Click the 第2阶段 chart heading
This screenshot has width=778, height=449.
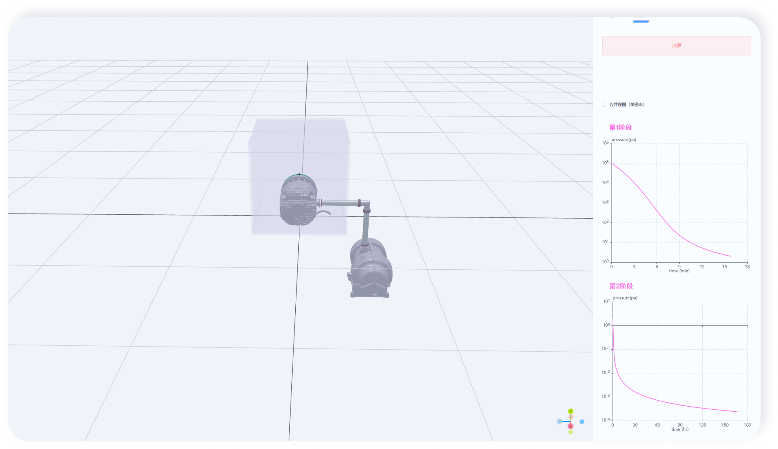point(621,286)
